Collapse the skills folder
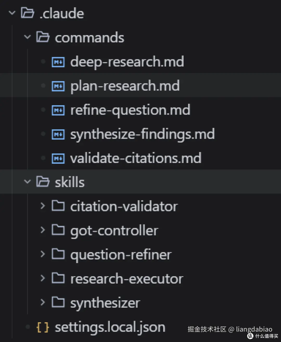Viewport: 281px width, 342px height. [27, 182]
